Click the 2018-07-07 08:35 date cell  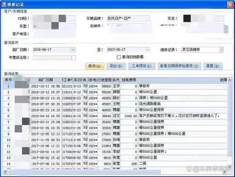46,104
